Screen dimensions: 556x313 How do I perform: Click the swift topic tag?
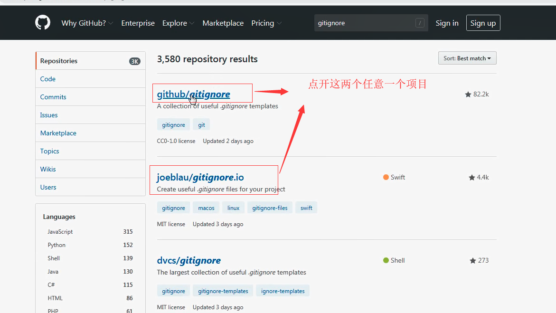coord(306,208)
